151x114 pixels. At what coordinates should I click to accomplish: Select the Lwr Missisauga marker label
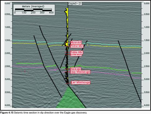coord(81,83)
